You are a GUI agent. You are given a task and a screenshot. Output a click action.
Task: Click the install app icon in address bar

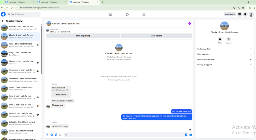coord(234,8)
